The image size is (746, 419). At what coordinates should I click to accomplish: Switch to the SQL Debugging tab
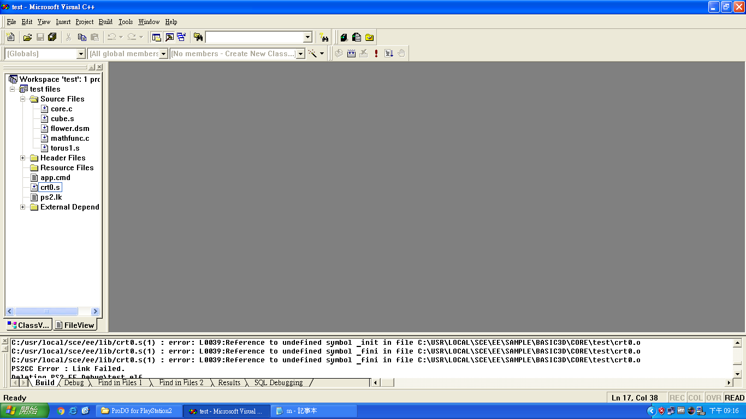pos(279,382)
